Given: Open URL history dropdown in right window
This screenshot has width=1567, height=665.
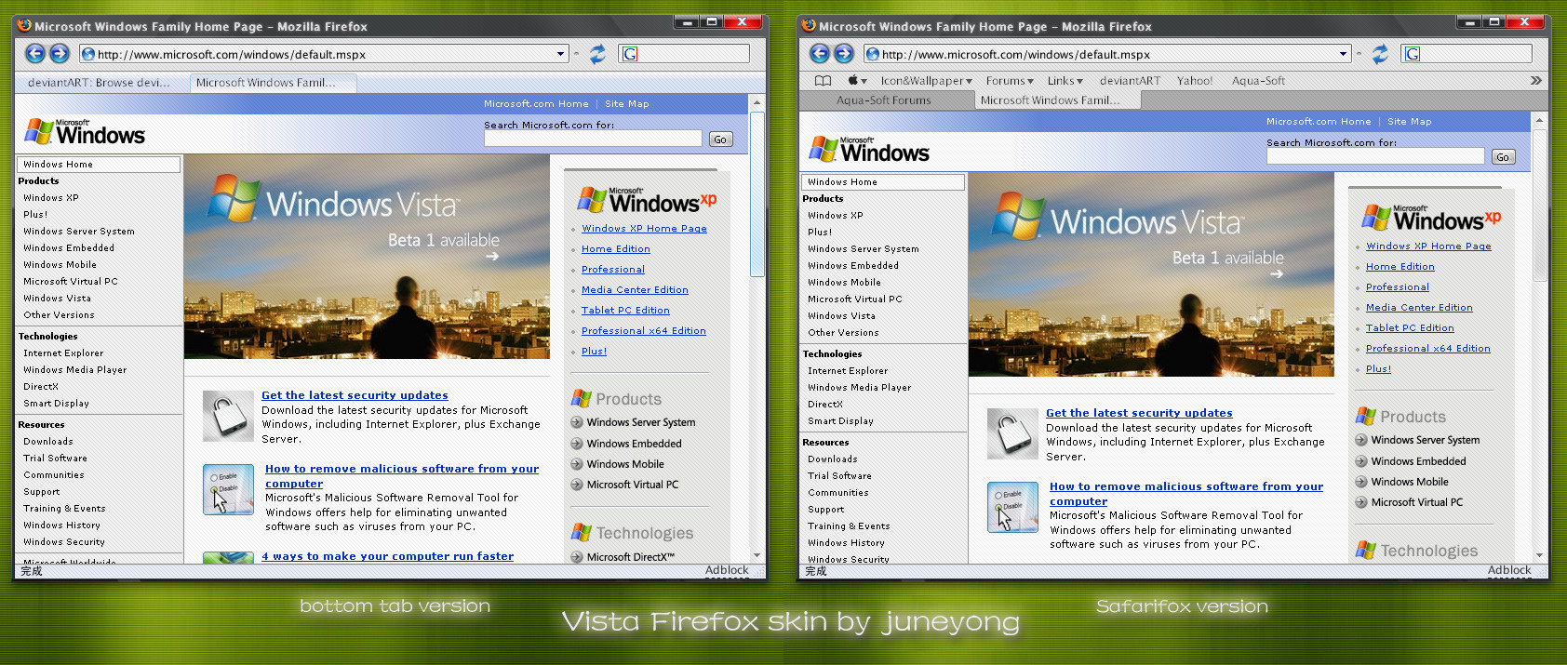Looking at the screenshot, I should (1343, 54).
